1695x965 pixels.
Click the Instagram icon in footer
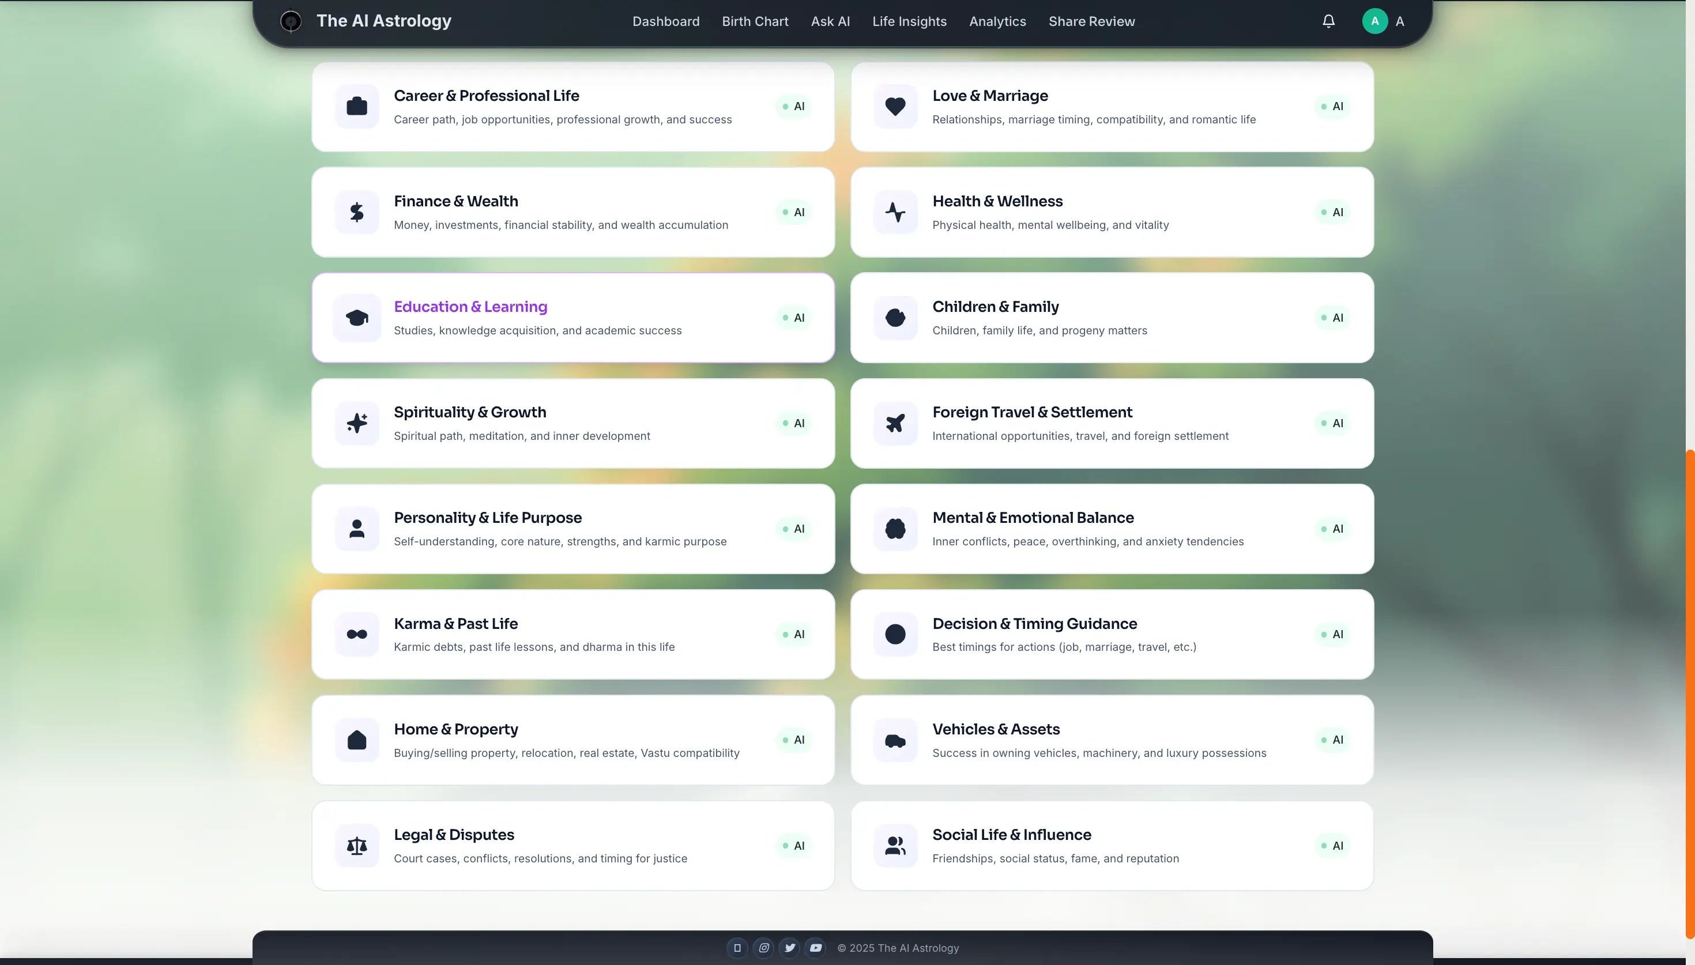pyautogui.click(x=763, y=948)
